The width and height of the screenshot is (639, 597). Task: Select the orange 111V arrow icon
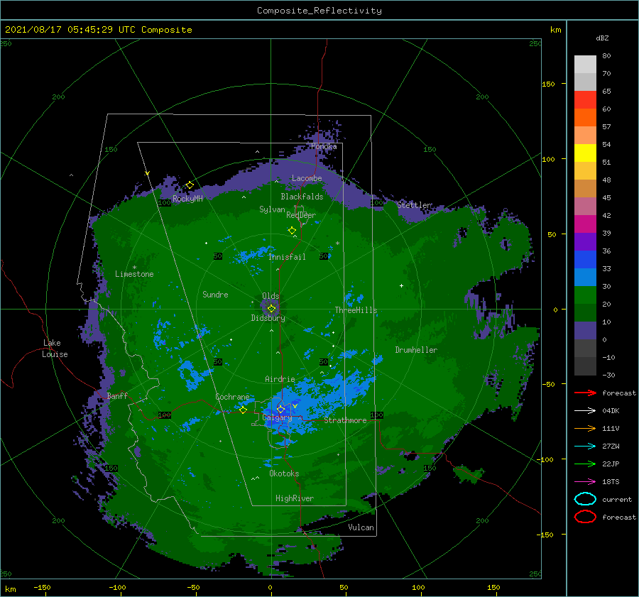[x=585, y=428]
